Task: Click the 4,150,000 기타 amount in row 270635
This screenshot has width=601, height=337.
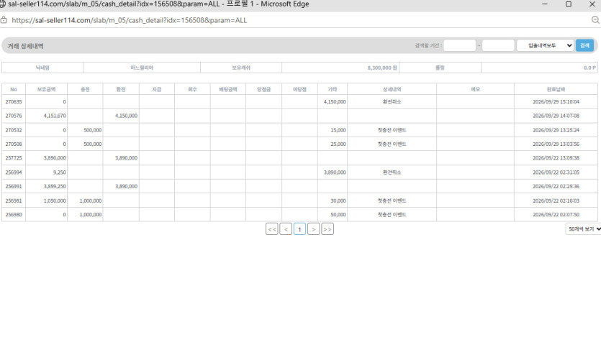Action: pos(335,102)
